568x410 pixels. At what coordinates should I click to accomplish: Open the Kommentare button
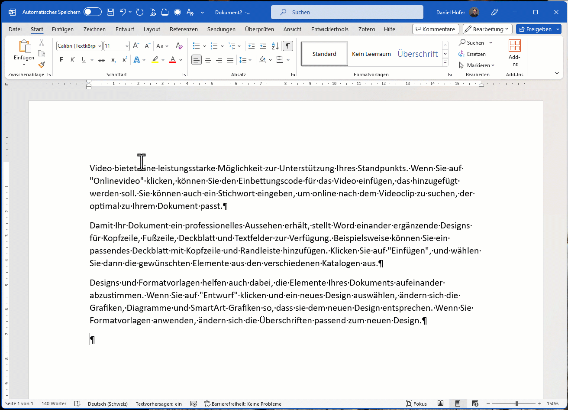pos(436,29)
